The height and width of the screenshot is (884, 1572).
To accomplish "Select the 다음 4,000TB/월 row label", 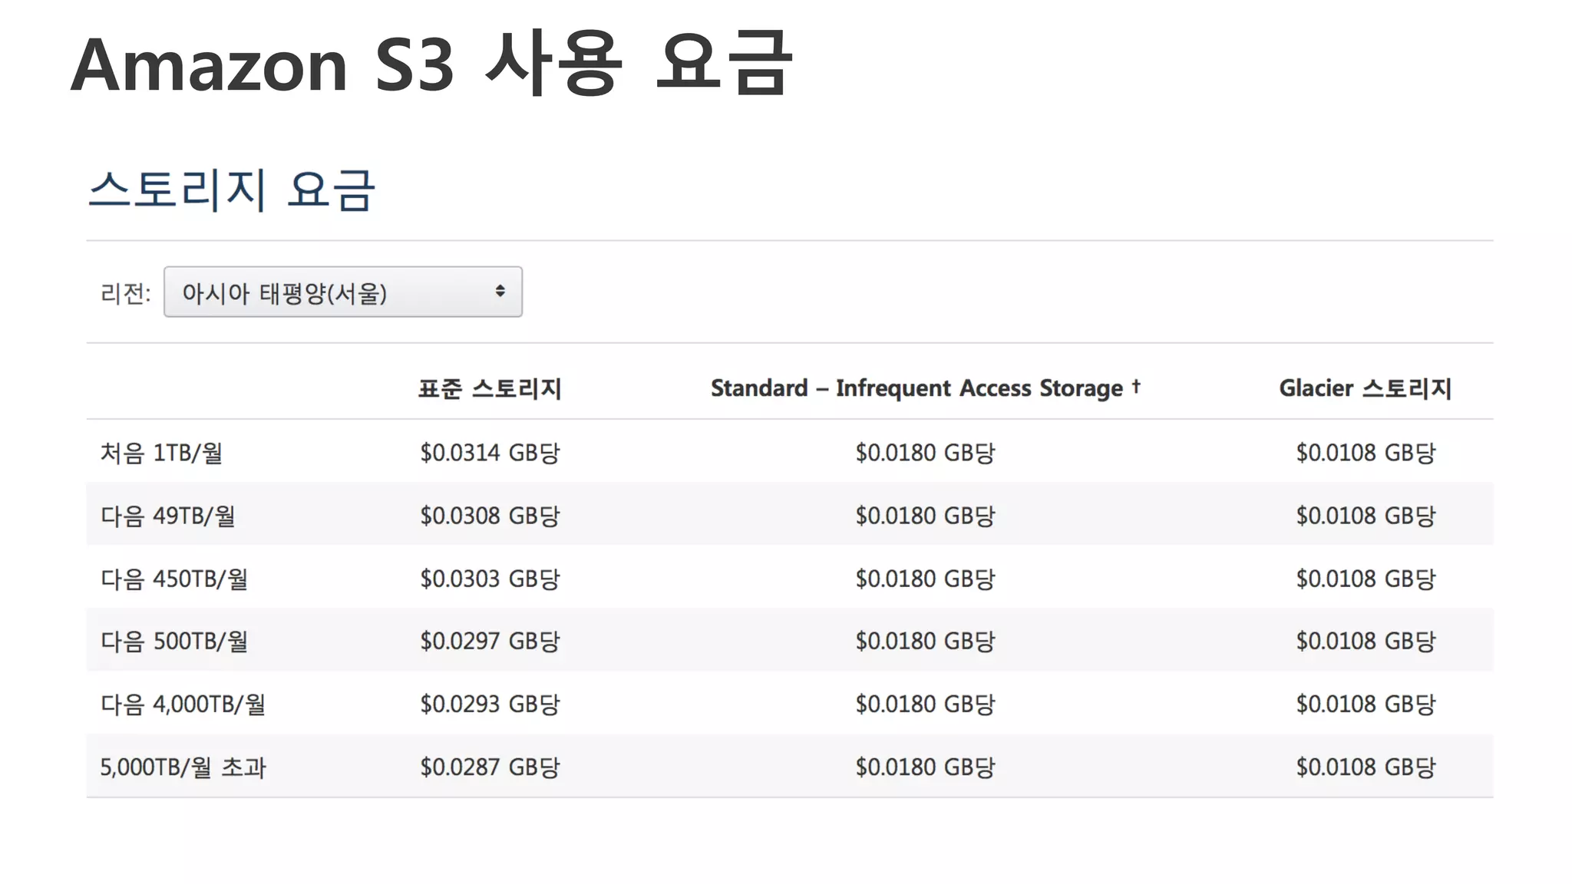I will coord(183,704).
